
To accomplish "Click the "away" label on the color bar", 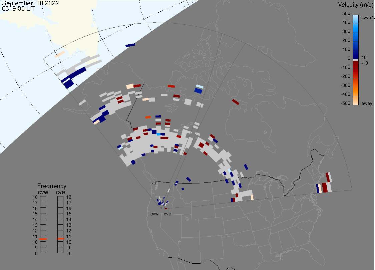I will (x=367, y=103).
